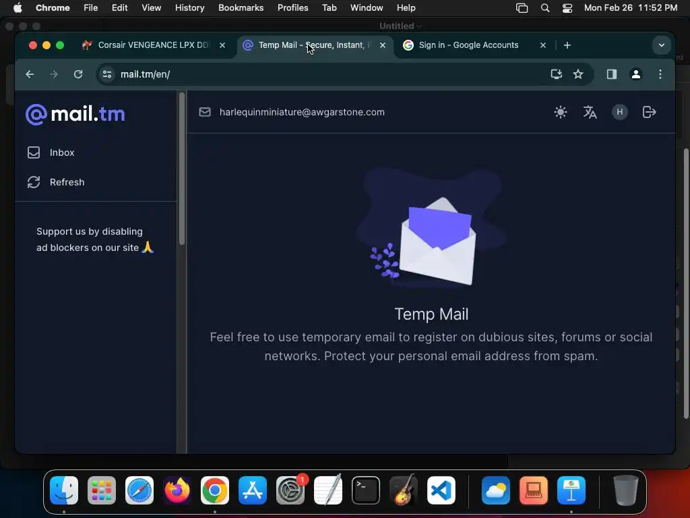Open Spotlight search in menu bar
The height and width of the screenshot is (518, 690).
544,8
